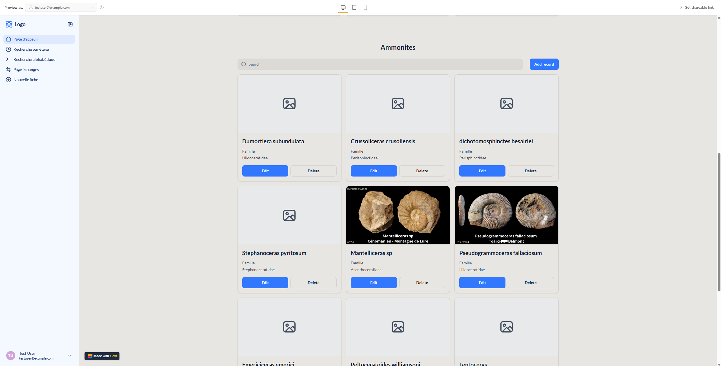Edit the Dumortiera subundulata record
The image size is (721, 366).
click(265, 171)
